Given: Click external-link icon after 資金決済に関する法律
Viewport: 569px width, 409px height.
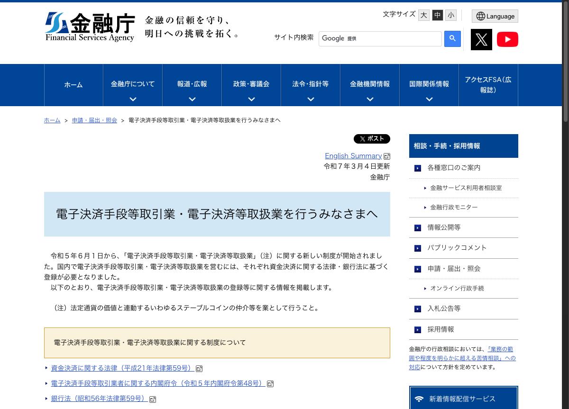Looking at the screenshot, I should tap(199, 369).
